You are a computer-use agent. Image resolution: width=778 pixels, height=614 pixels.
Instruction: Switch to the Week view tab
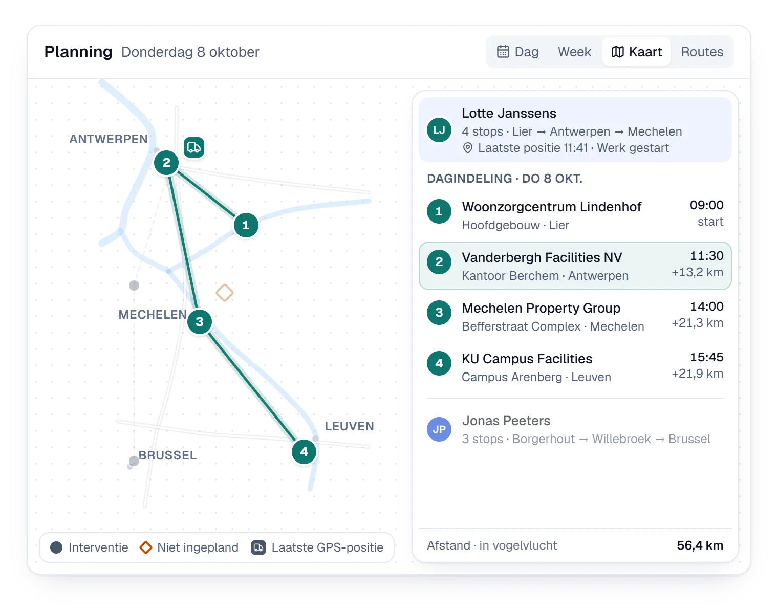(x=574, y=52)
